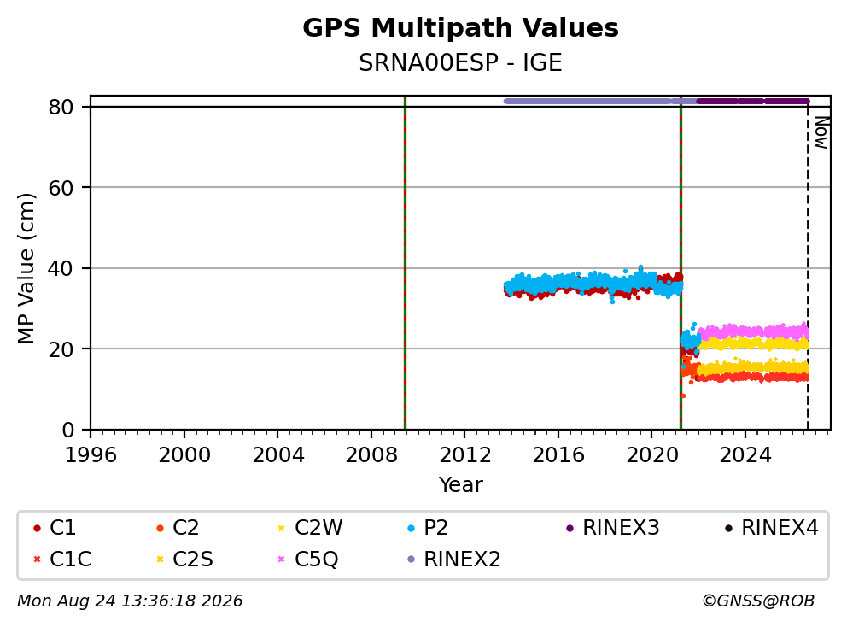Click the RINEX2 legend entry
The height and width of the screenshot is (627, 847).
coord(453,559)
